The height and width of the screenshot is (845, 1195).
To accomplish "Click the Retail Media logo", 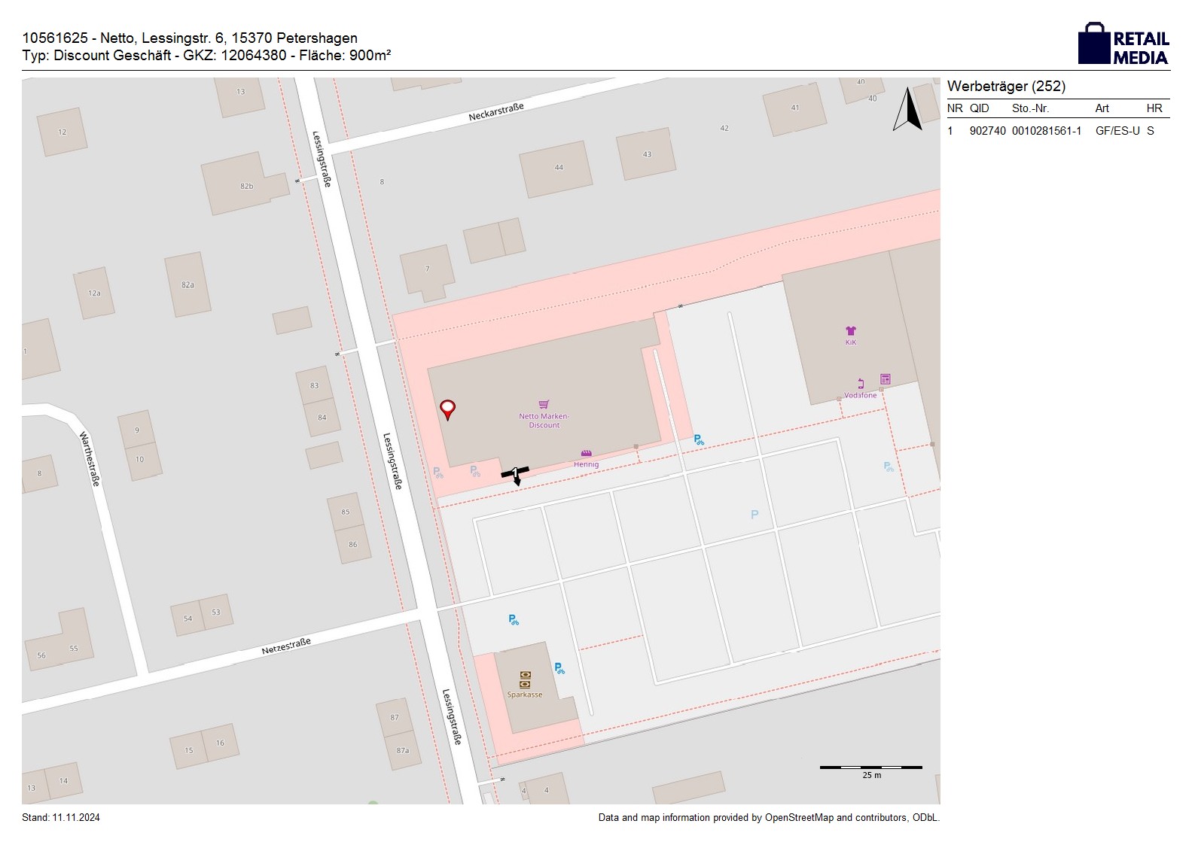I will 1123,45.
